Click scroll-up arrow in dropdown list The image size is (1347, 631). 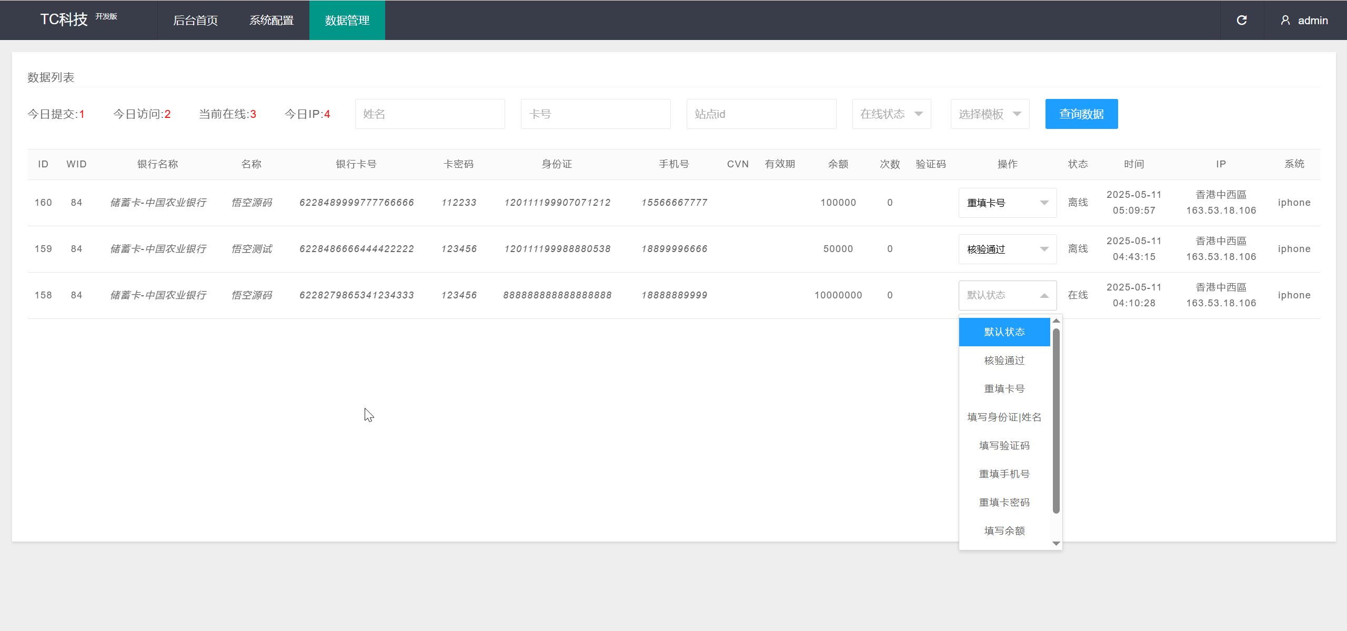tap(1056, 321)
